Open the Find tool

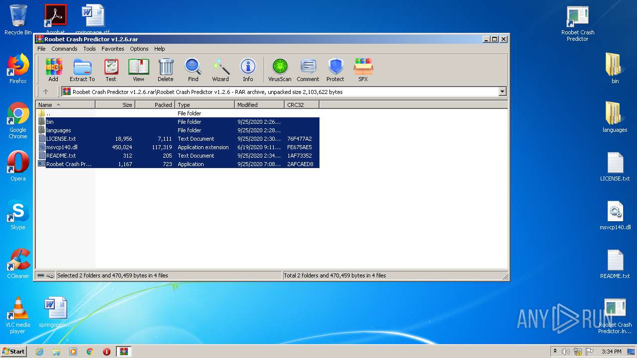[193, 70]
